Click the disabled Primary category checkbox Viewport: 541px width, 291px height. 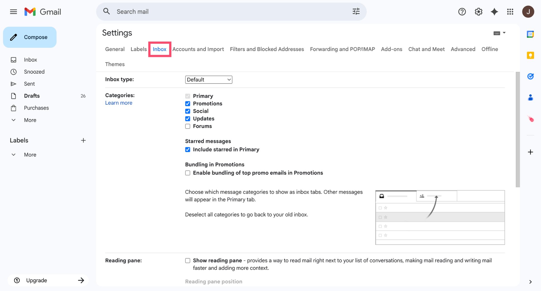188,96
